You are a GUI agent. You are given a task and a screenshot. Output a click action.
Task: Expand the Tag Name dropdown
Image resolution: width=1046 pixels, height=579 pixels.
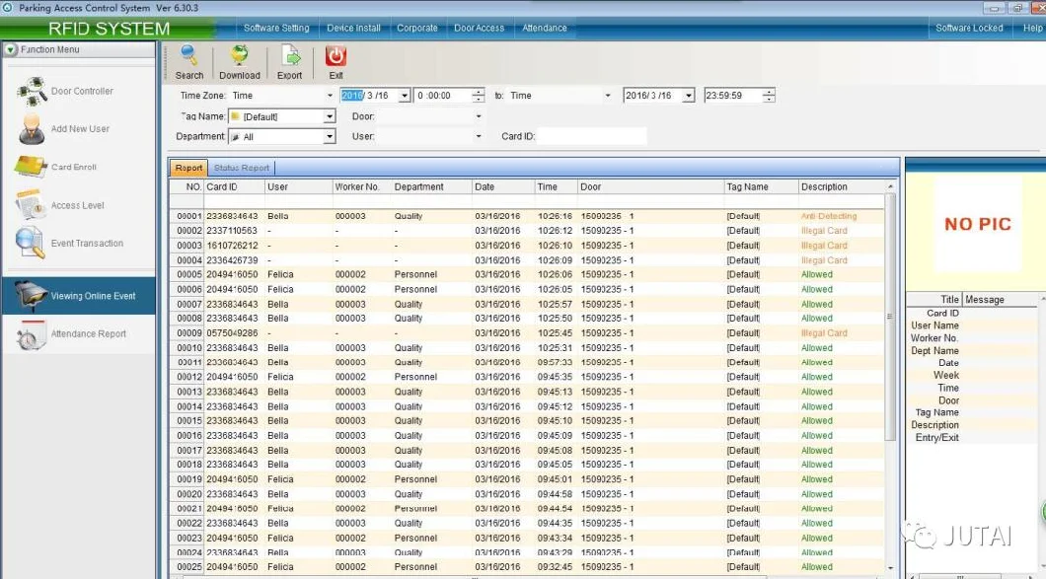click(330, 116)
